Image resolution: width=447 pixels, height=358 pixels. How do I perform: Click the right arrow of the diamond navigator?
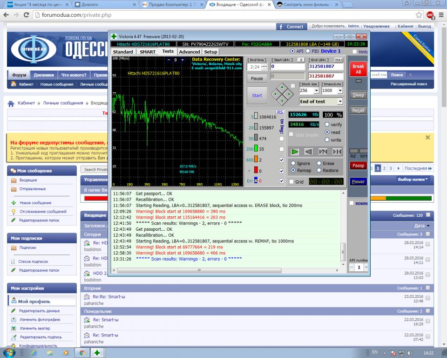click(x=289, y=94)
